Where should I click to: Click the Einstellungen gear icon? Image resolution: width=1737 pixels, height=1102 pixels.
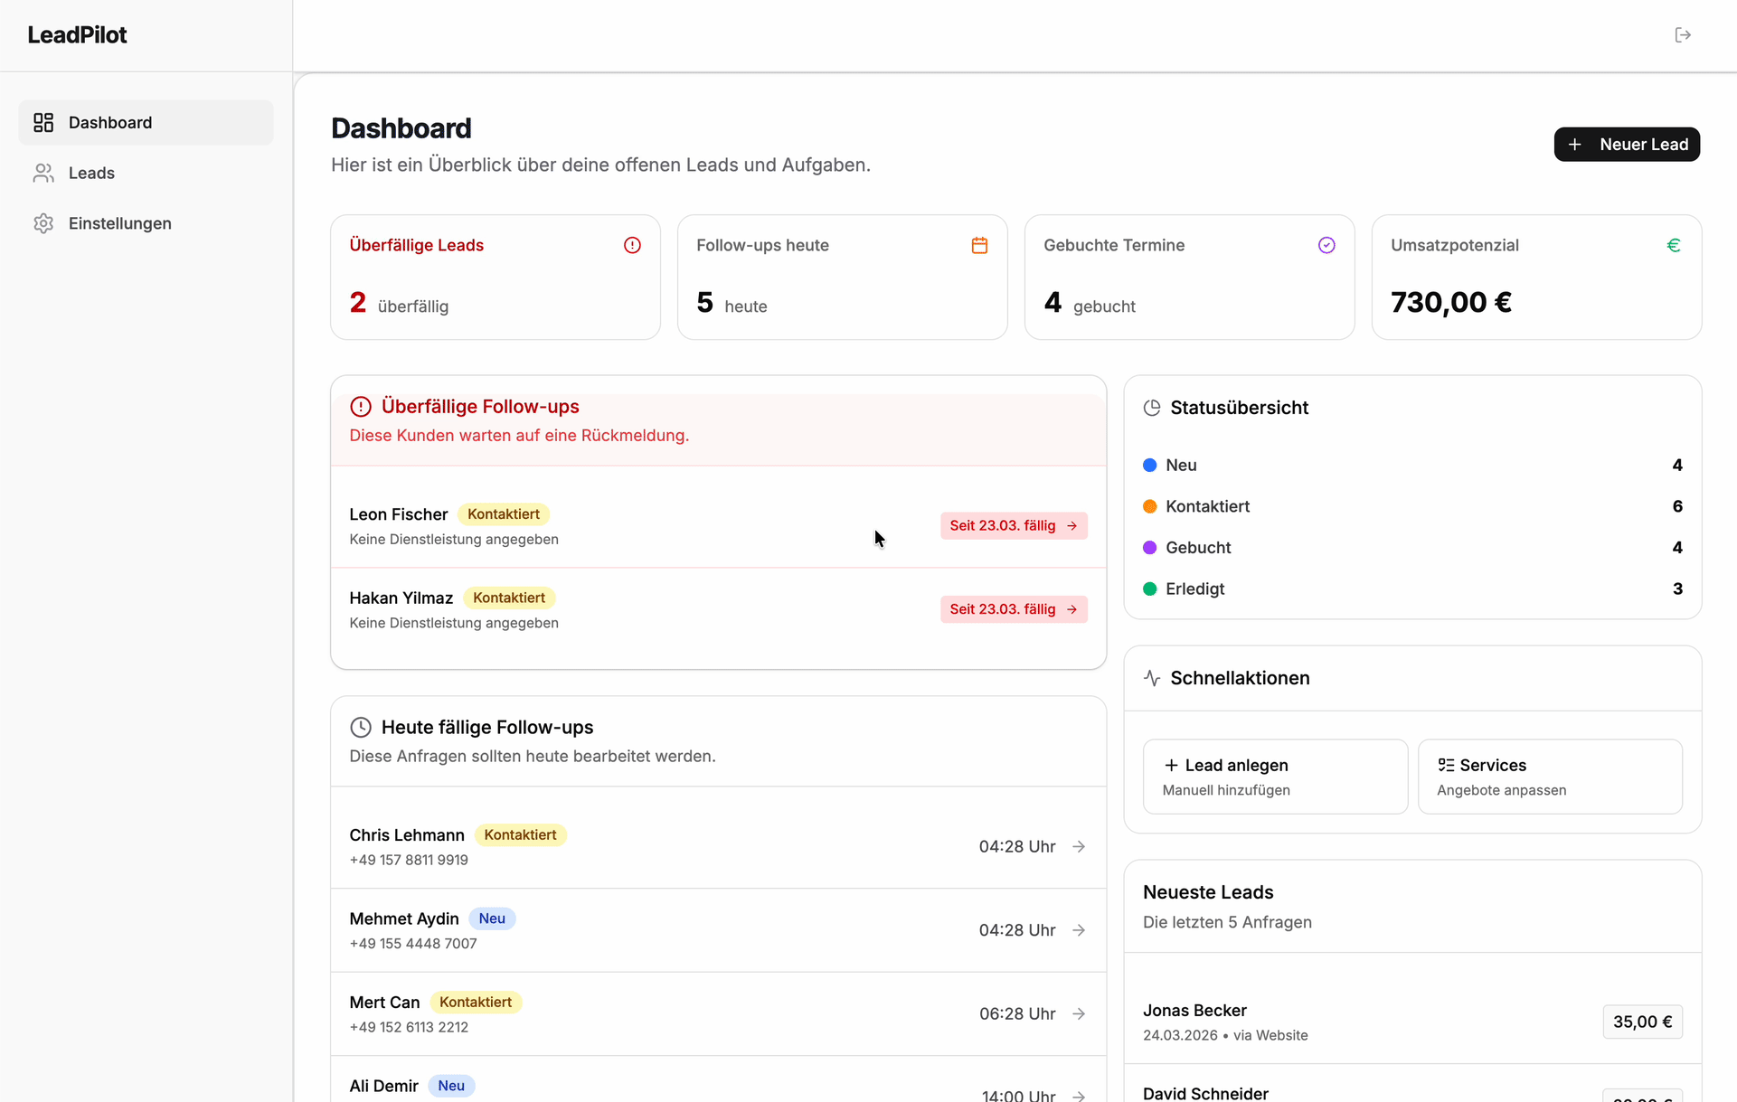[43, 223]
